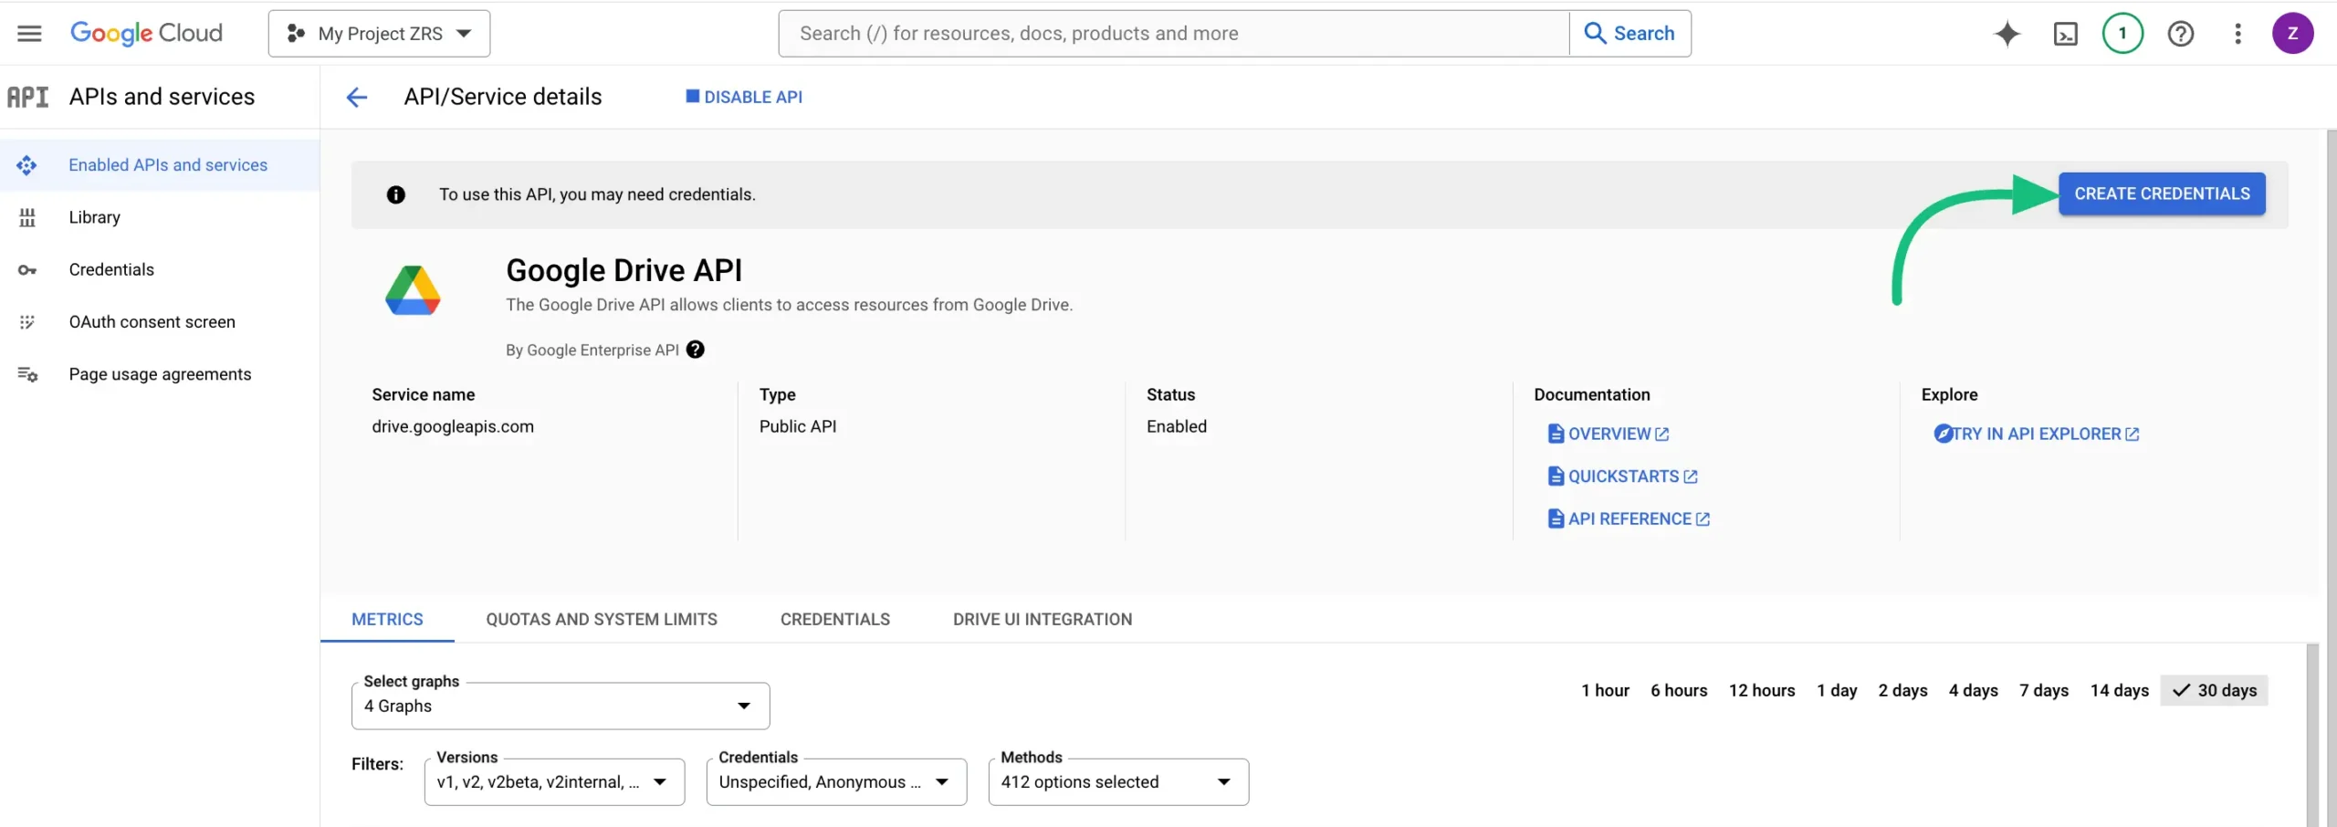Click the help icon next to Google Enterprise API

[696, 350]
